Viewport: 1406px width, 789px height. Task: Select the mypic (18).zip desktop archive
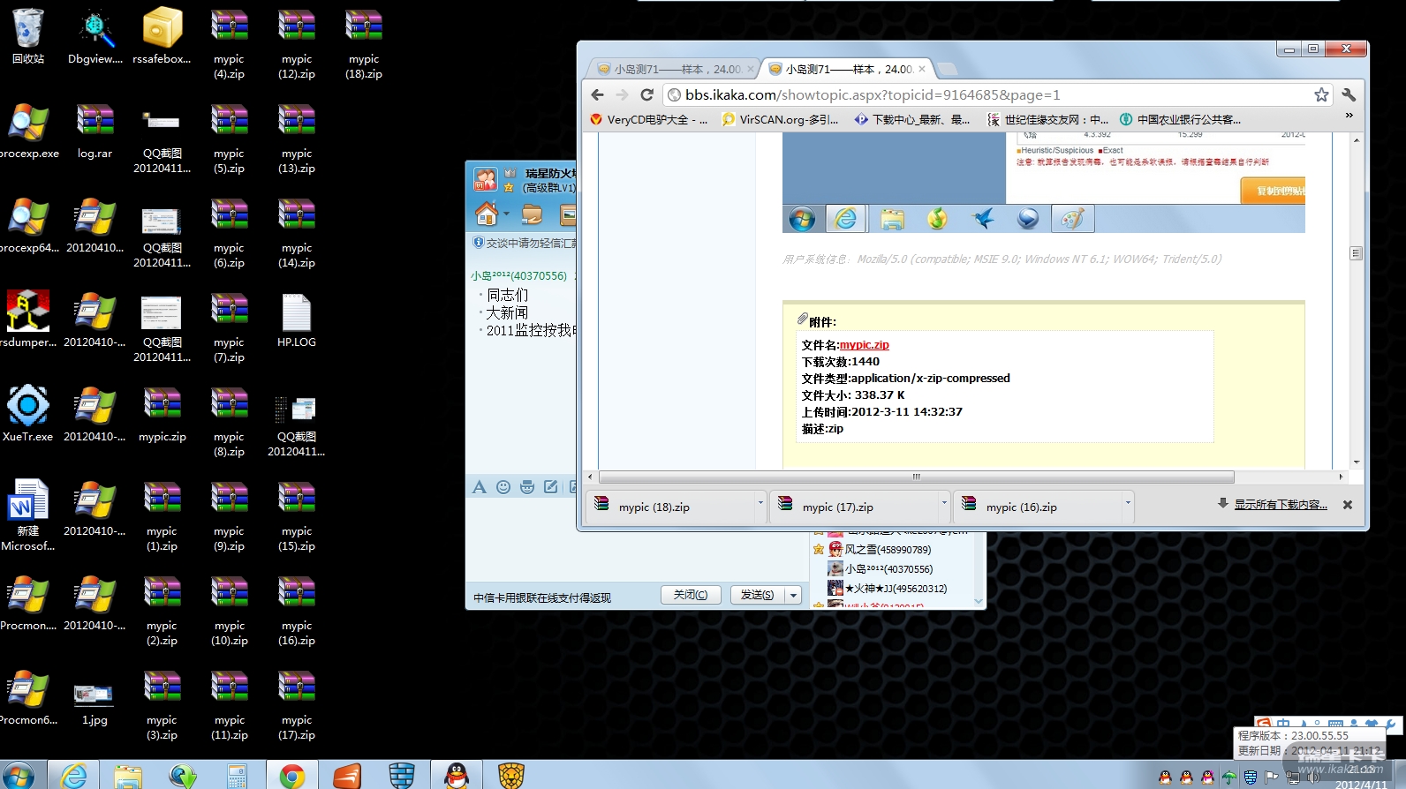coord(364,44)
